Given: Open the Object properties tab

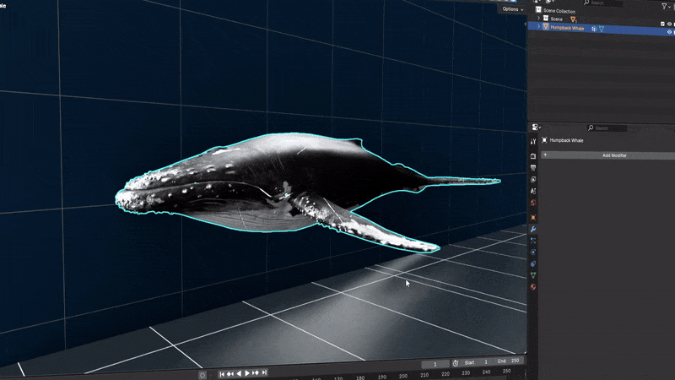Looking at the screenshot, I should 533,218.
